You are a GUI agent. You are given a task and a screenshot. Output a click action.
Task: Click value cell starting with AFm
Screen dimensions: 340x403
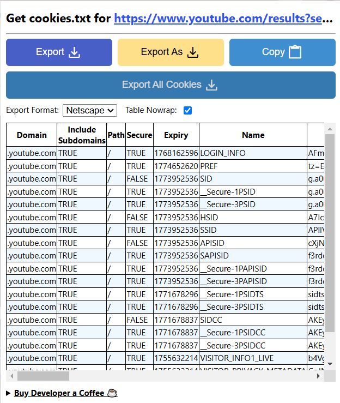pyautogui.click(x=315, y=153)
